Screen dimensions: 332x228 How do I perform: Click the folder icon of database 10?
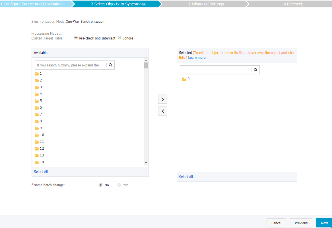[x=37, y=135]
